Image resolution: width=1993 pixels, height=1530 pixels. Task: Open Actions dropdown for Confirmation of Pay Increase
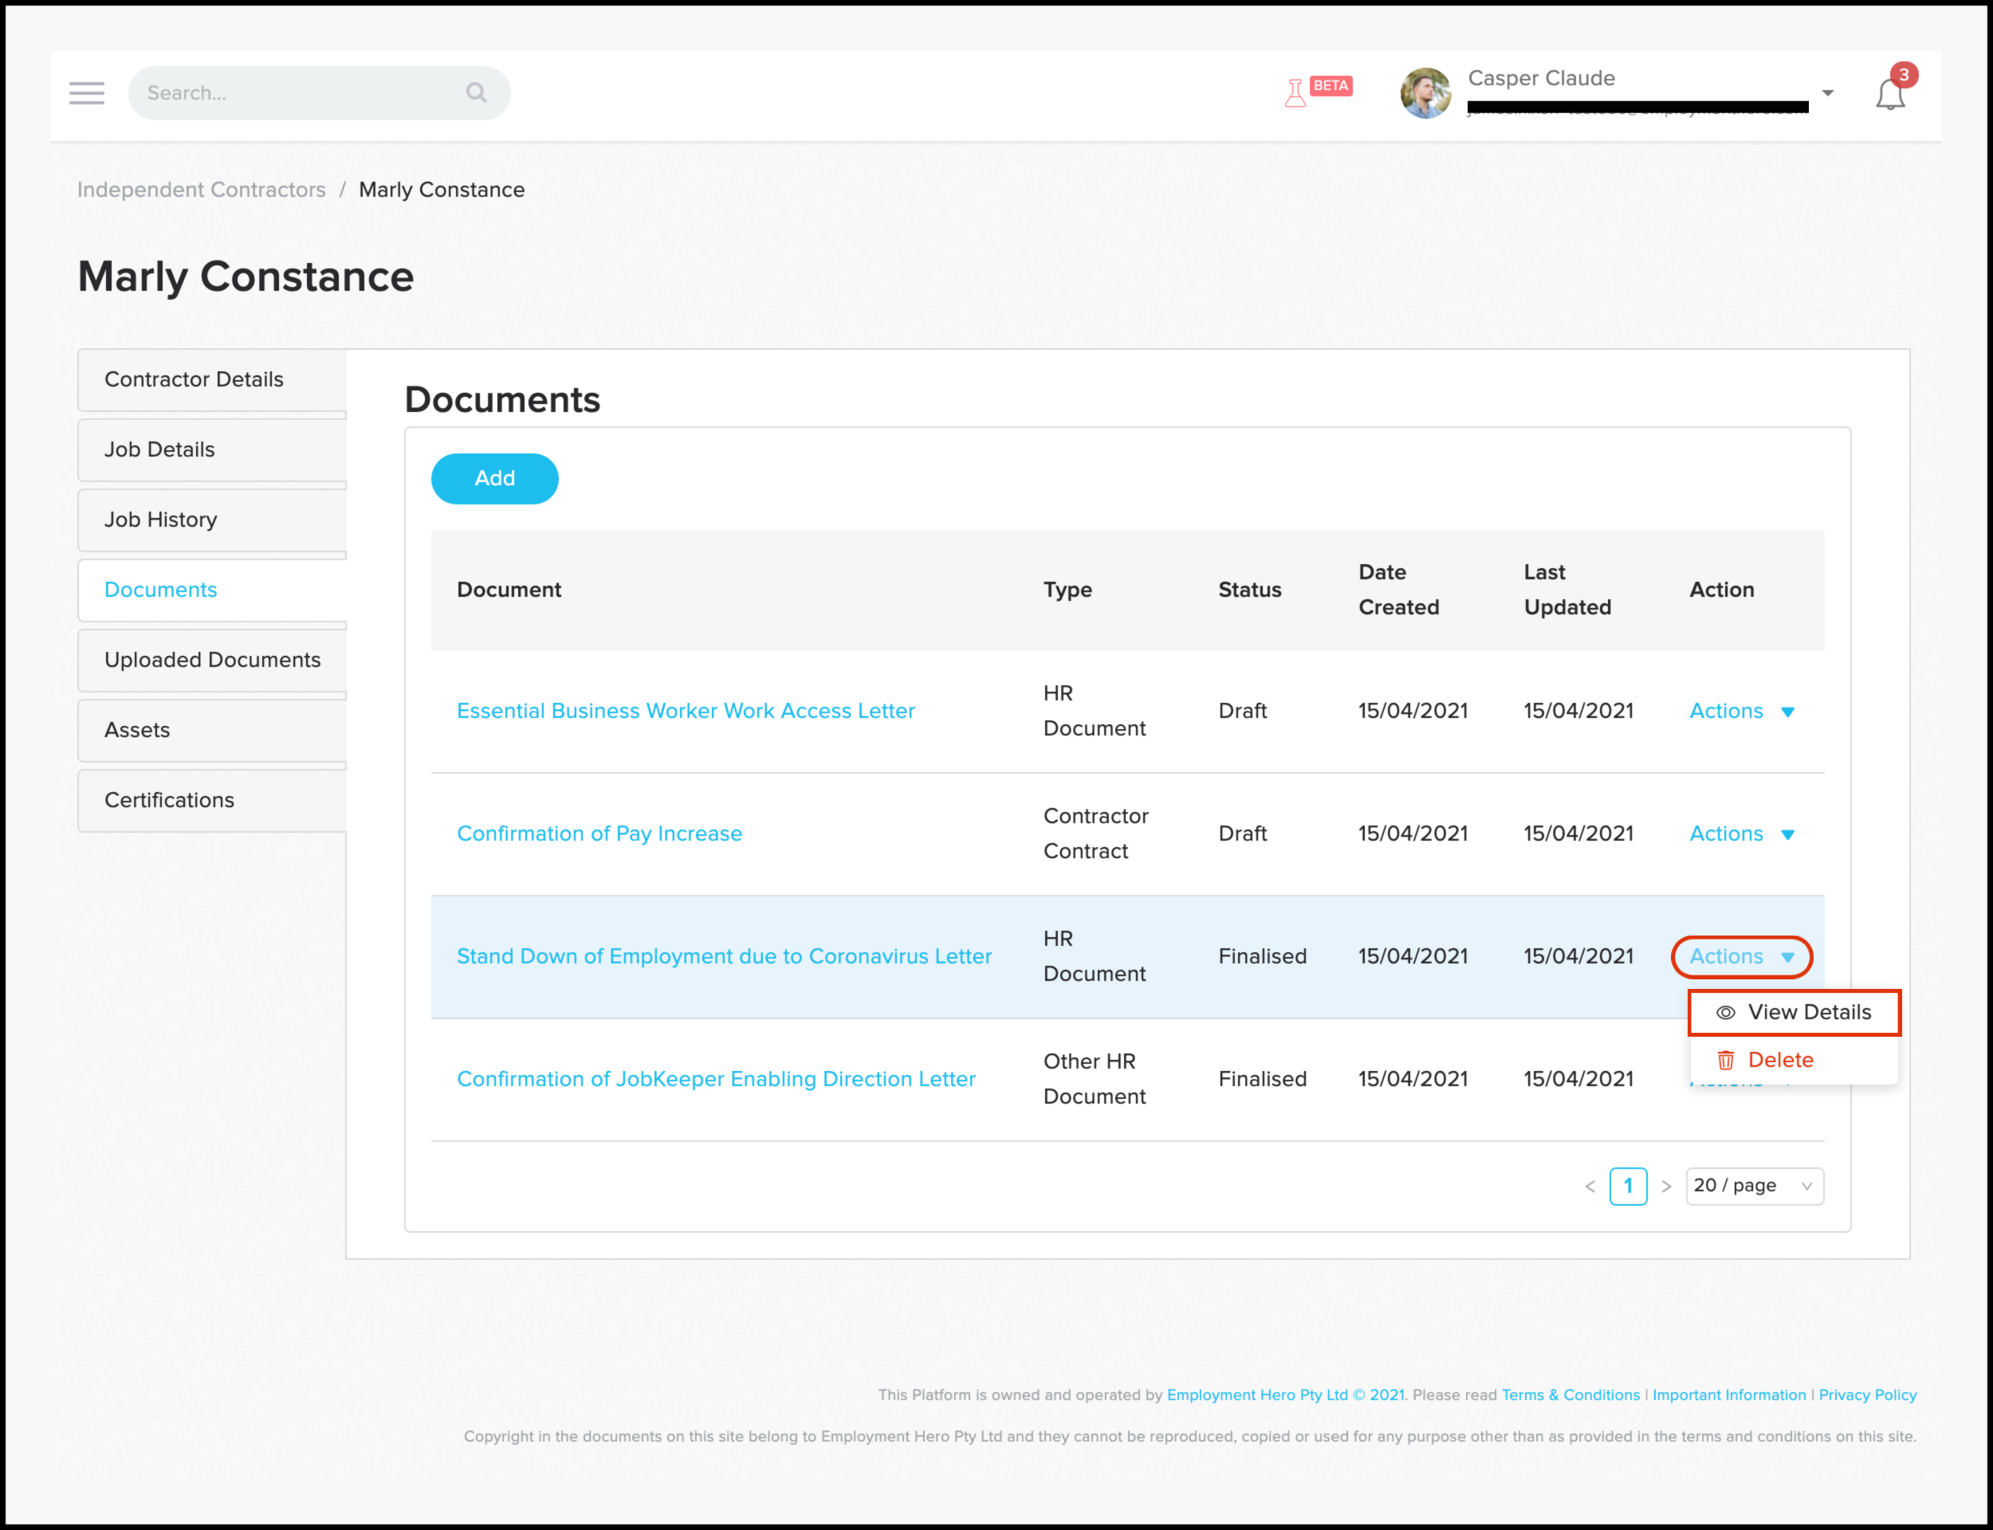1742,834
